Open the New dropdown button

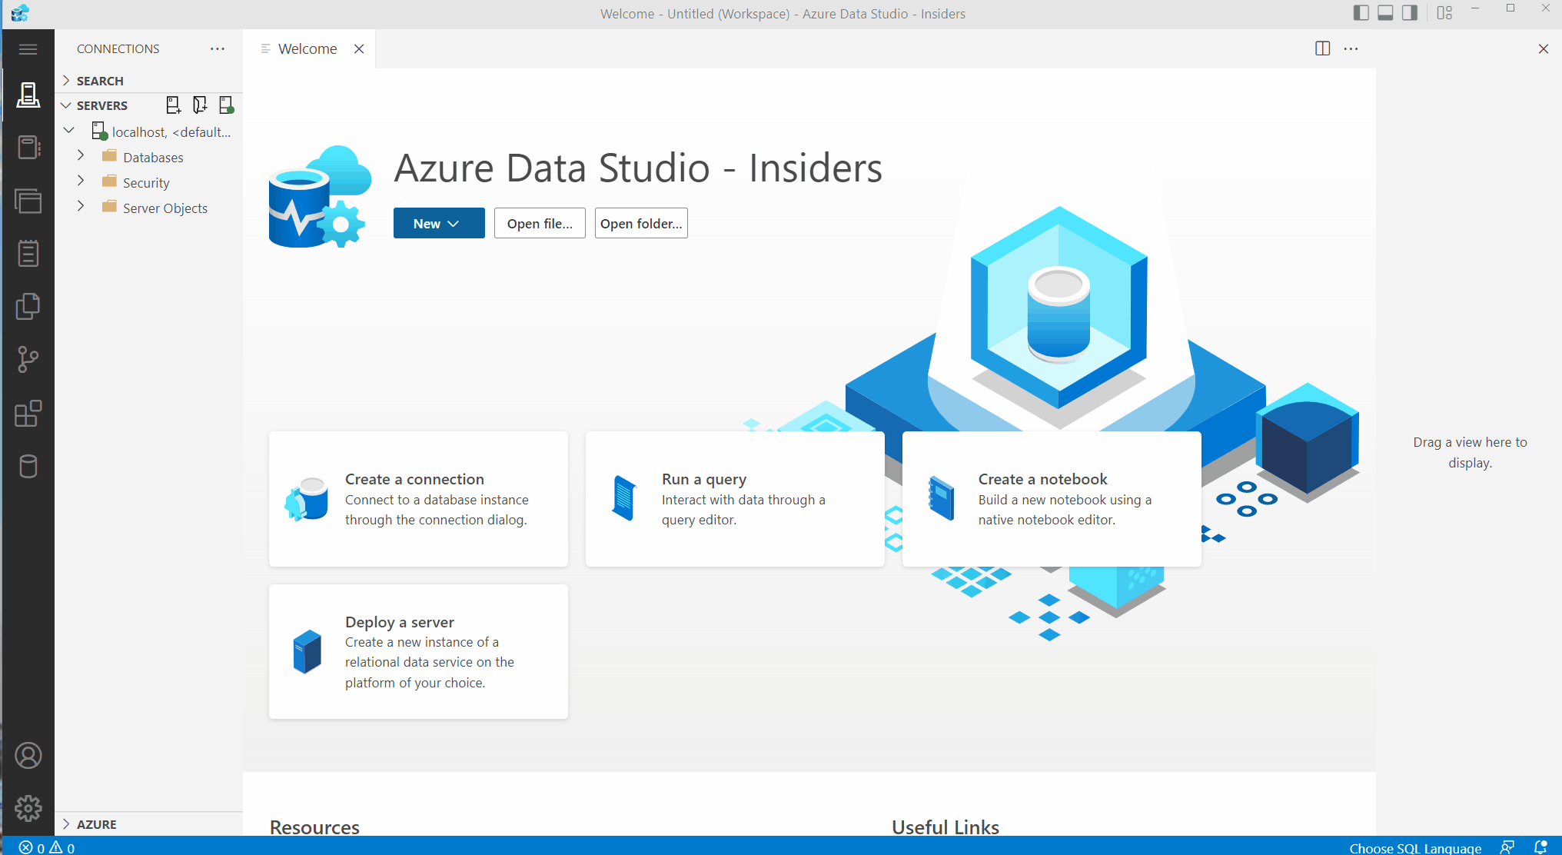pyautogui.click(x=438, y=223)
